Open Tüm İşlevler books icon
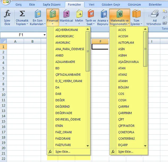Viewport: 168px width, 162px height. point(136,14)
